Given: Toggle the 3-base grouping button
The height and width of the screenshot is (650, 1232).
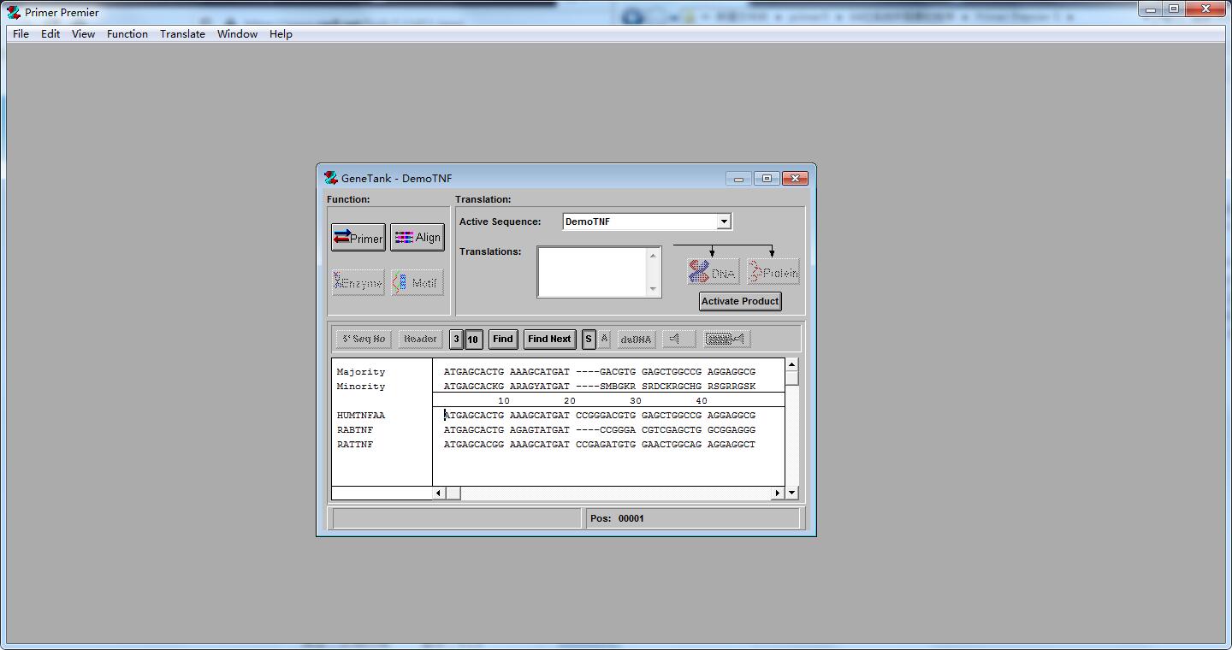Looking at the screenshot, I should coord(456,340).
